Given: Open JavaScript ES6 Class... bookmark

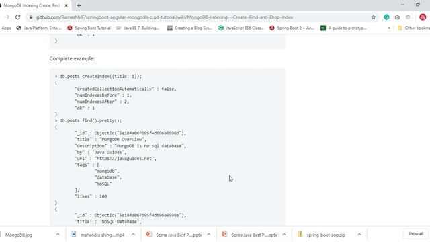Looking at the screenshot, I should point(241,28).
